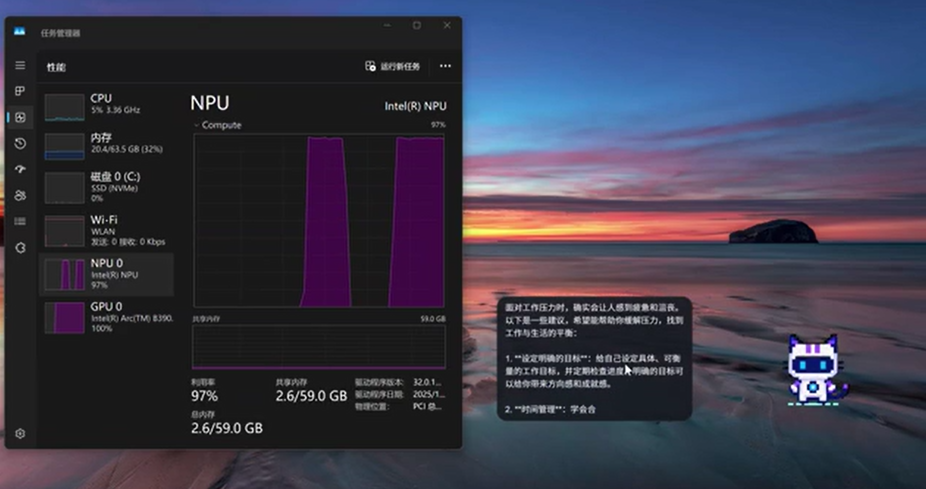Viewport: 926px width, 489px height.
Task: Click the pixel robot cat desktop pet
Action: pos(816,370)
